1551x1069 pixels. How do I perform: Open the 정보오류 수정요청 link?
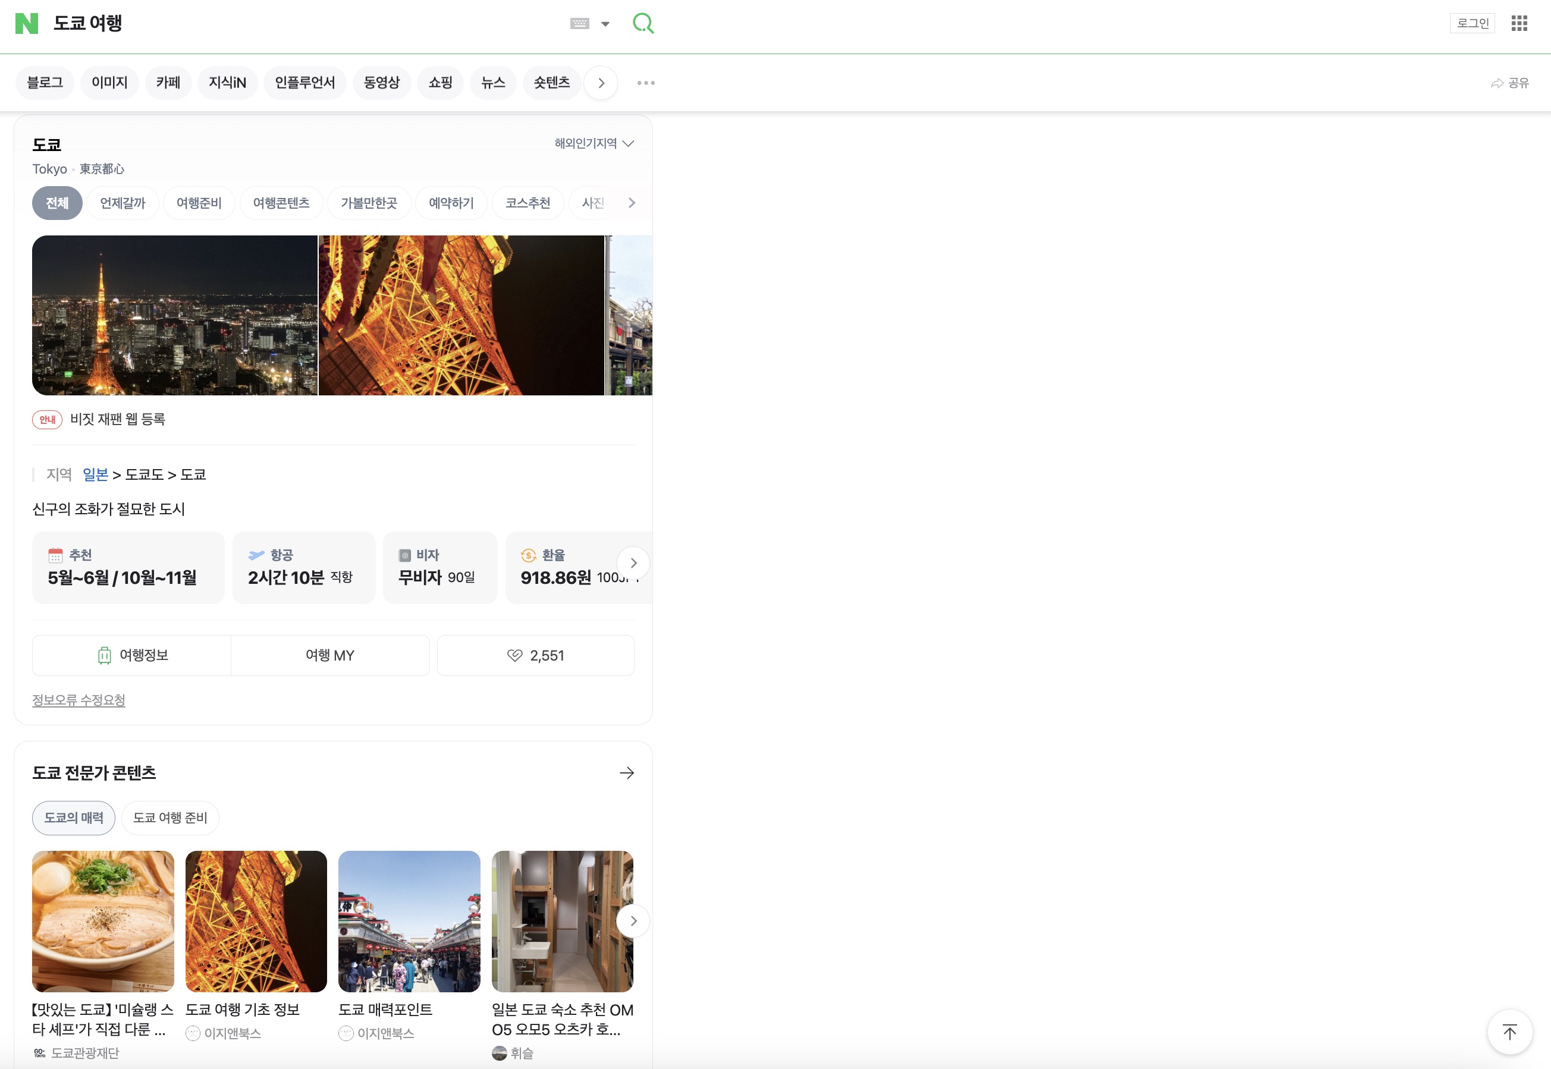pyautogui.click(x=79, y=699)
